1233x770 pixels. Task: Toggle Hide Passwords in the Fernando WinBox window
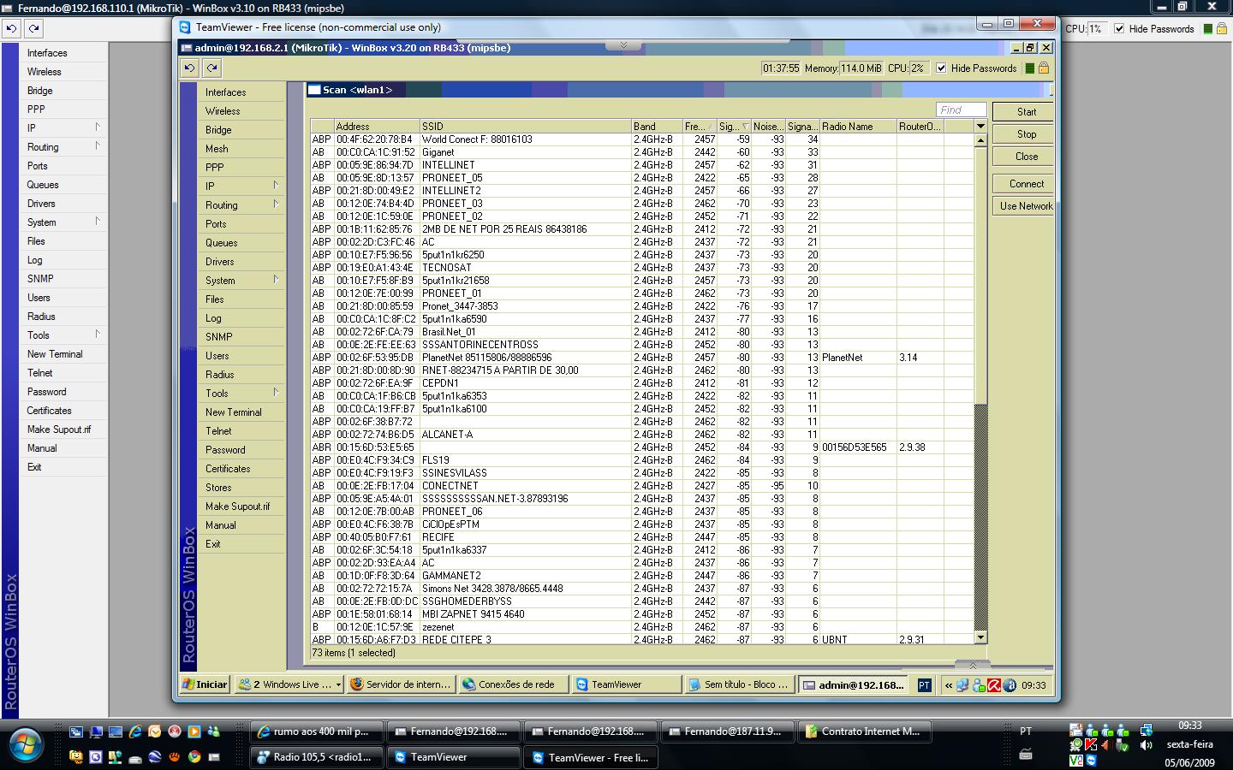click(x=1119, y=28)
